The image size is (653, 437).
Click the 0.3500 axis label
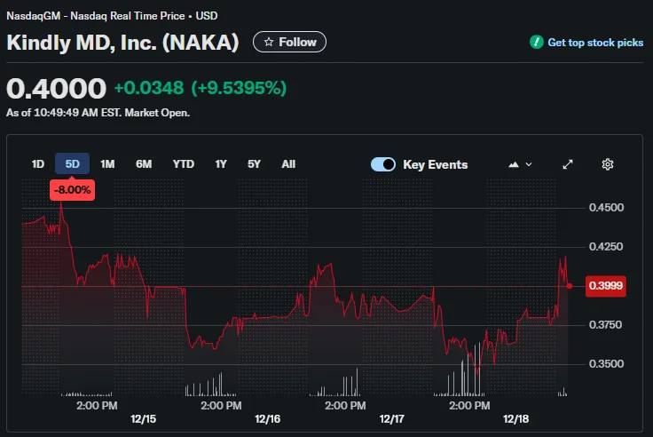coord(606,364)
